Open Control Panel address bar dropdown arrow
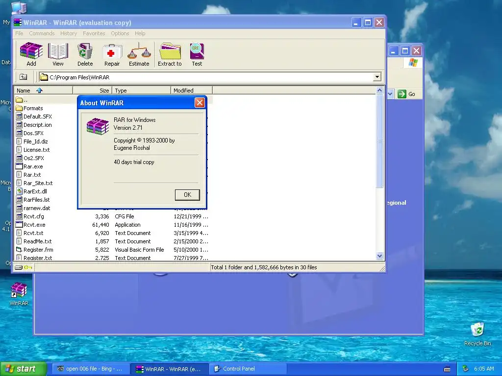This screenshot has height=376, width=502. (x=390, y=94)
